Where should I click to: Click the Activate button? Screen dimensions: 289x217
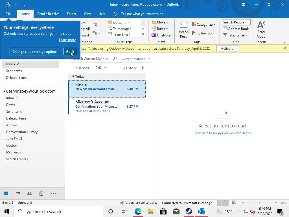click(227, 49)
